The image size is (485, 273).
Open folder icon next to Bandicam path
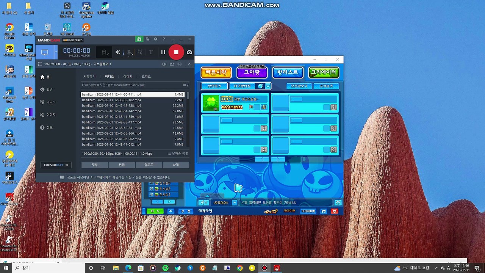(185, 85)
